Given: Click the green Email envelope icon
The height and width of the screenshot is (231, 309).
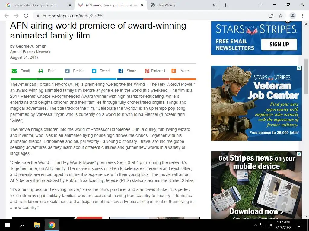Looking at the screenshot, I should tap(14, 71).
